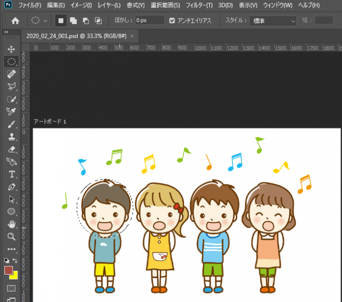
Task: Toggle Quick Mask mode
Action: 11,288
